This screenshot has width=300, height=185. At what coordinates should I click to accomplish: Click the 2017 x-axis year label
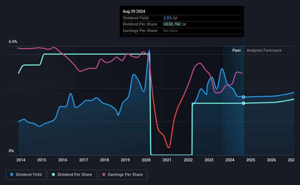pyautogui.click(x=84, y=160)
